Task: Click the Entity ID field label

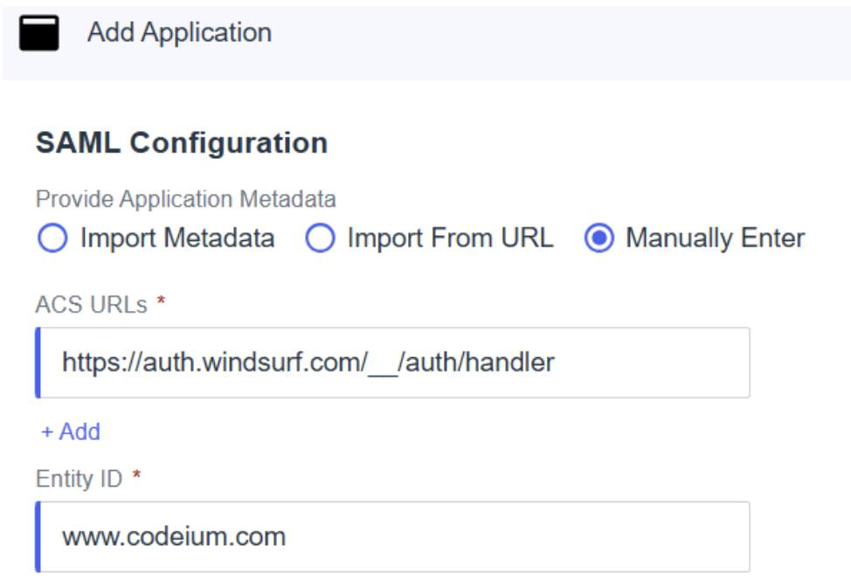Action: click(x=79, y=478)
